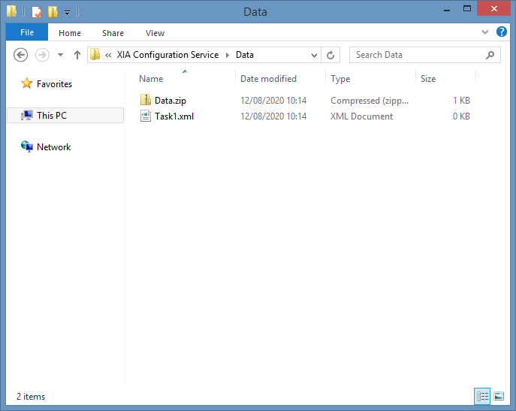The image size is (516, 411).
Task: Switch to the Share ribbon tab
Action: (113, 33)
